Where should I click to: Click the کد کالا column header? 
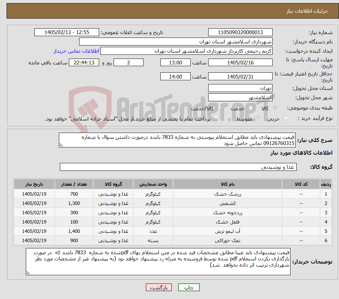pos(301,184)
